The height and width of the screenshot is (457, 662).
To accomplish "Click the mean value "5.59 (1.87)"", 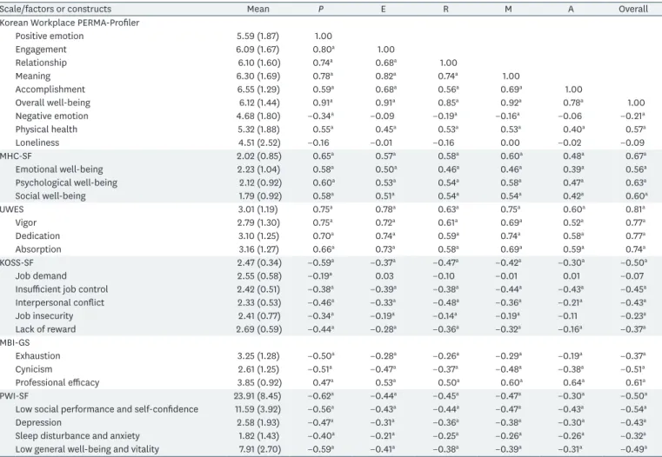I will point(258,36).
